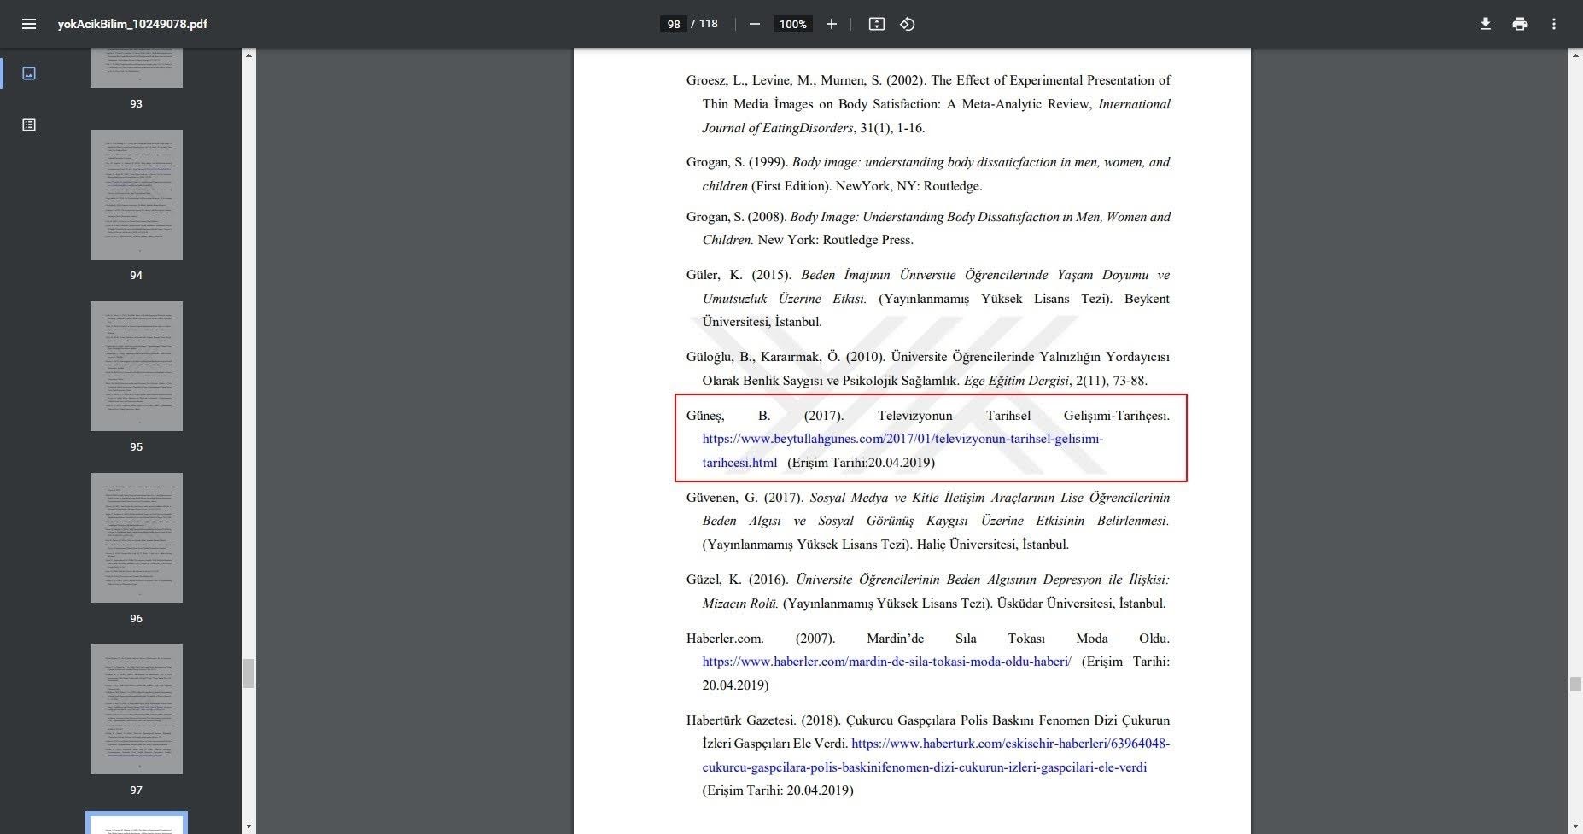The height and width of the screenshot is (834, 1583).
Task: Click the text "Haberler.com."
Action: coord(725,639)
